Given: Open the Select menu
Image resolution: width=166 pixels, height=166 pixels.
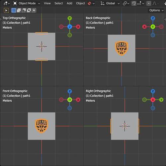Looking at the screenshot, I should [x=58, y=3].
